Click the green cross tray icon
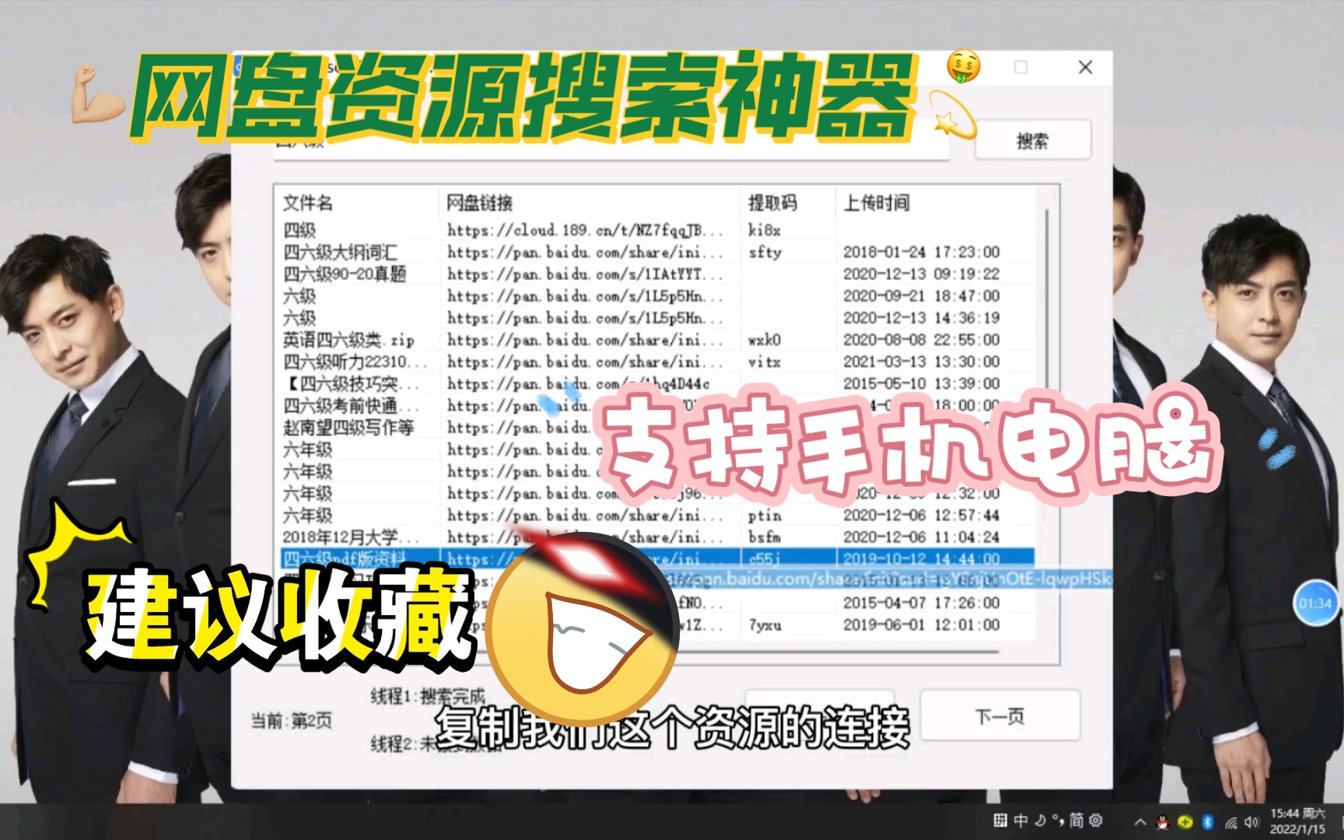Screen dimensions: 1344x840 click(x=1185, y=821)
